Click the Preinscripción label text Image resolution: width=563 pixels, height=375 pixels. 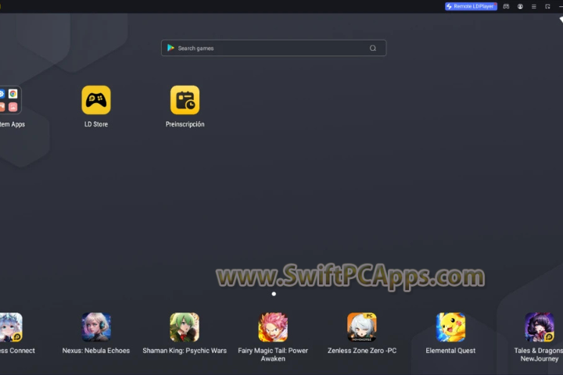pos(185,124)
